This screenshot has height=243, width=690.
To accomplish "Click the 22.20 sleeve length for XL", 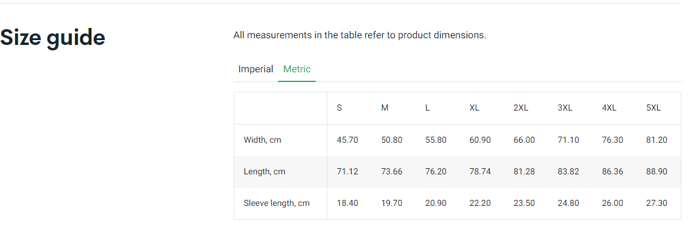I will 480,204.
